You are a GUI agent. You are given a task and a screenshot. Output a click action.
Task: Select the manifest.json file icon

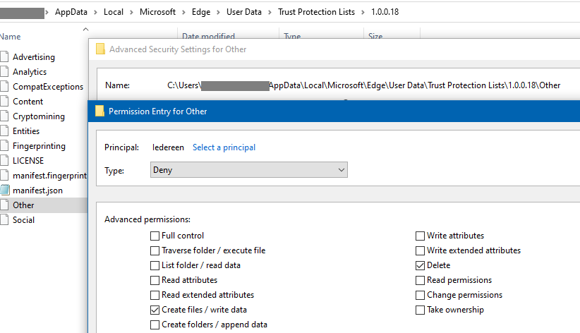point(5,190)
